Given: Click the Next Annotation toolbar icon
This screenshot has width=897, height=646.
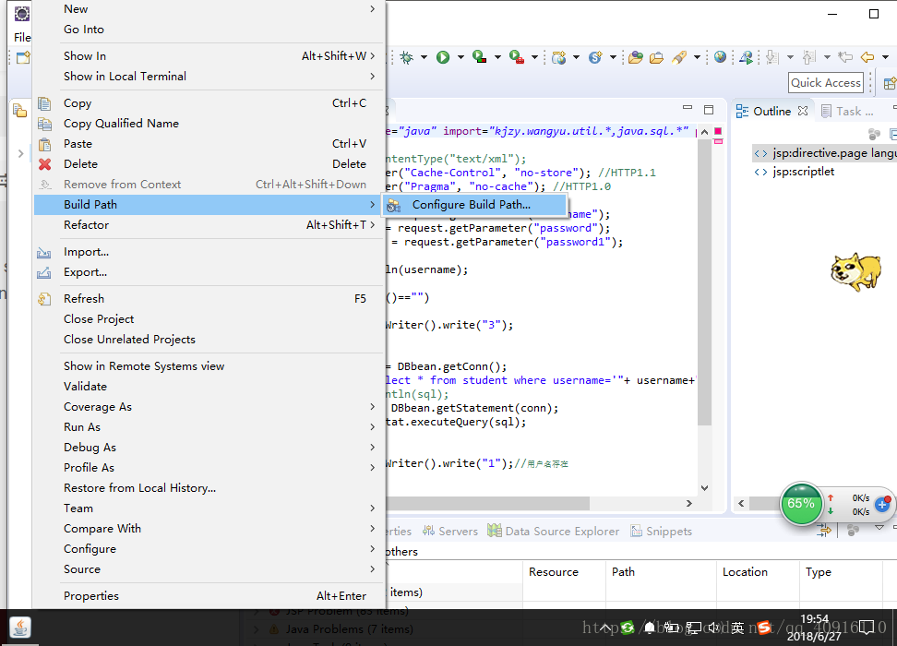Looking at the screenshot, I should click(772, 57).
